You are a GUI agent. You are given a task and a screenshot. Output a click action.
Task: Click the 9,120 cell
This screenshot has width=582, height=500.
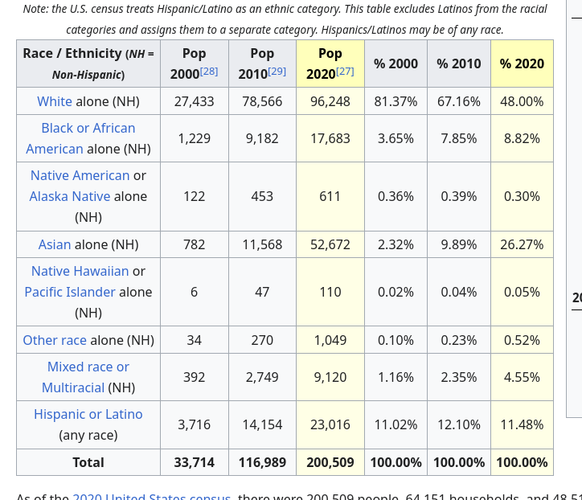[330, 377]
